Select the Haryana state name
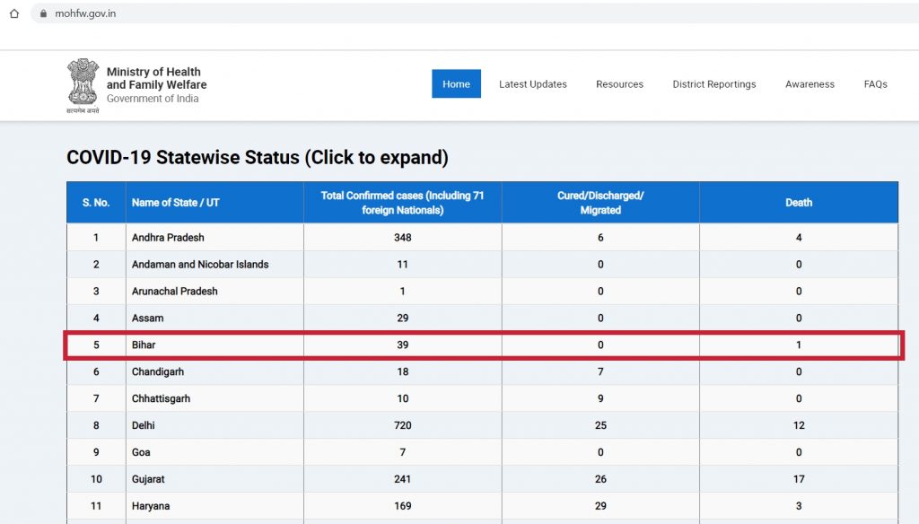The image size is (919, 524). tap(151, 506)
